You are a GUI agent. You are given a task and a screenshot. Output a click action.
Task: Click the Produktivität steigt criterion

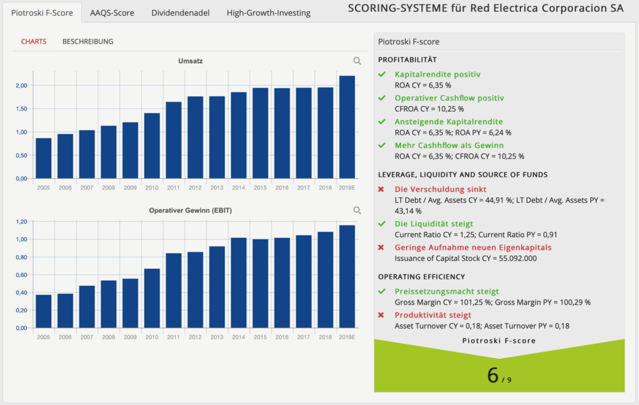[x=433, y=315]
